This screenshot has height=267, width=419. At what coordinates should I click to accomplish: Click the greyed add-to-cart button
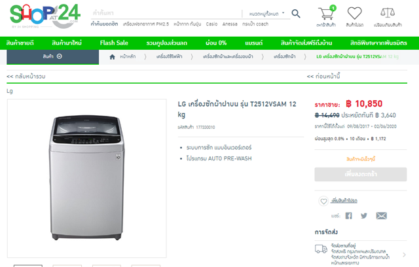tap(355, 174)
